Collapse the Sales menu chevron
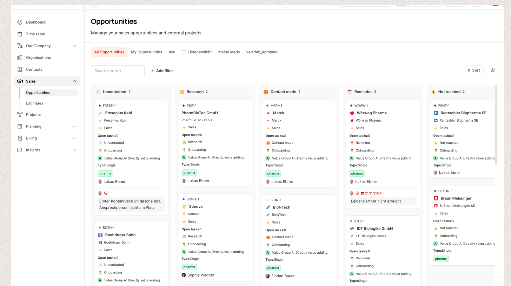 pos(74,81)
